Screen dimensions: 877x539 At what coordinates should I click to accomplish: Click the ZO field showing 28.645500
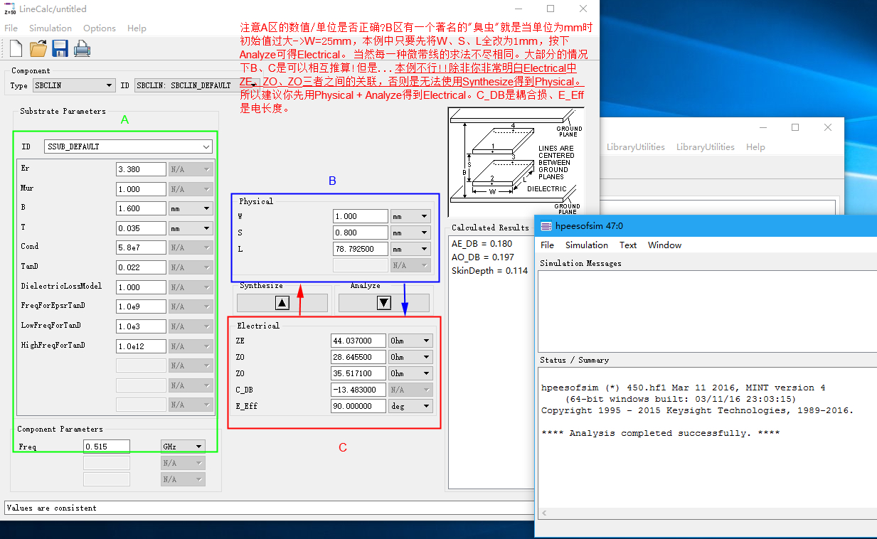[358, 357]
